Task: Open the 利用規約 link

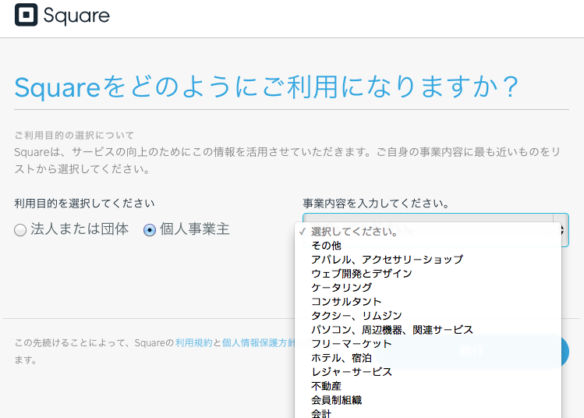Action: (193, 343)
